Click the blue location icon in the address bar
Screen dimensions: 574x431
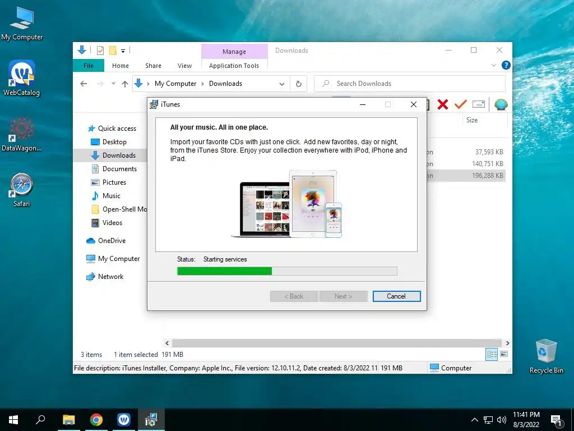138,84
